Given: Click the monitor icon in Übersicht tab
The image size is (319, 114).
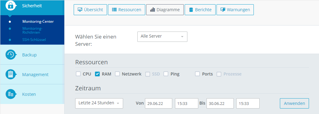Looking at the screenshot, I should [80, 10].
